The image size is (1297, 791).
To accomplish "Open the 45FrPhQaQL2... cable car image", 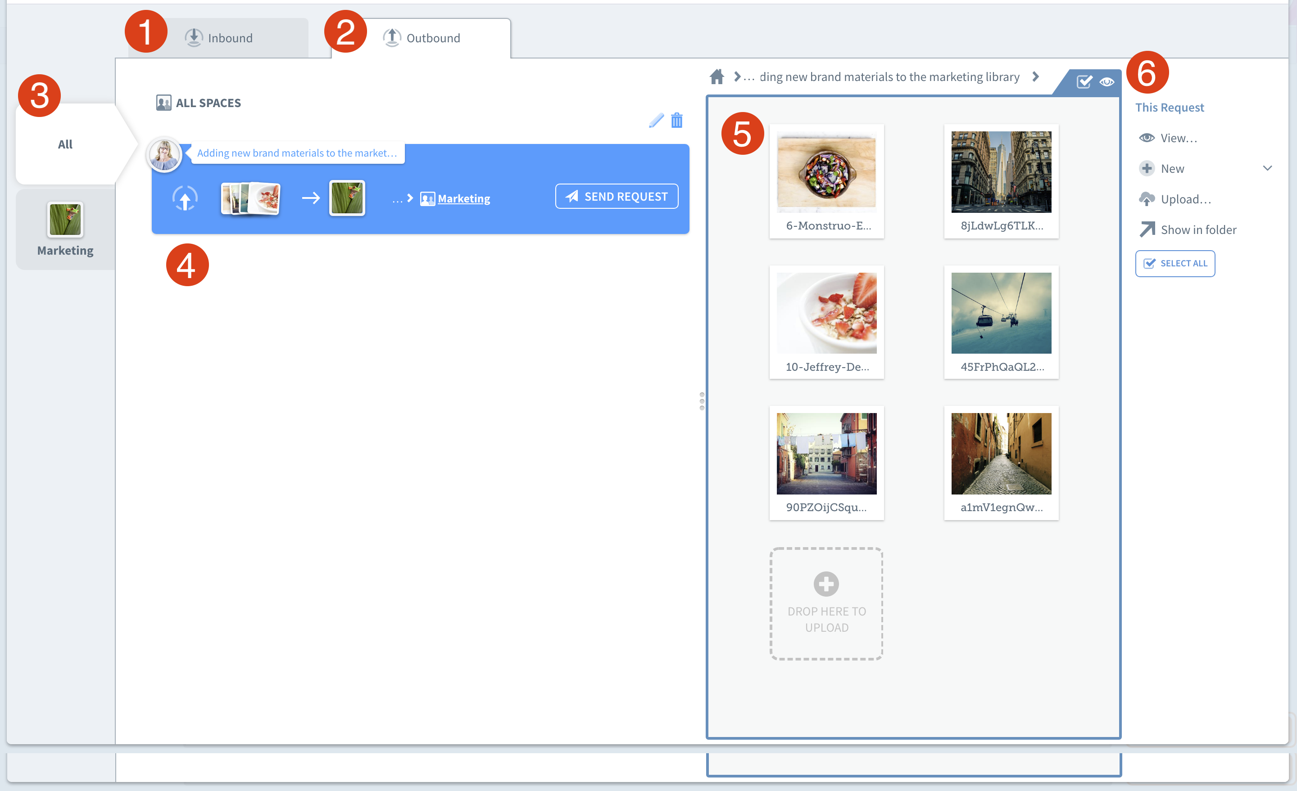I will tap(1001, 323).
